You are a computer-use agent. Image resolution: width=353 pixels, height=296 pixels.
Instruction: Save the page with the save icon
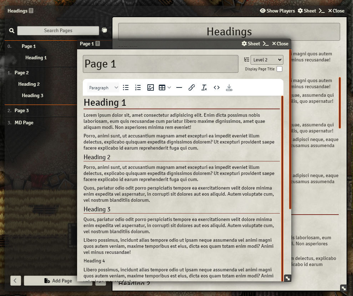229,87
